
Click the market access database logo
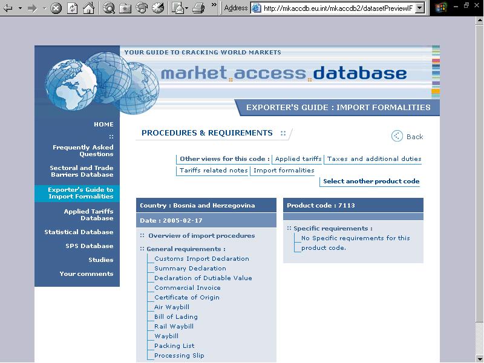click(283, 73)
